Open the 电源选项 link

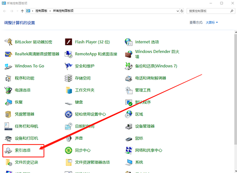pyautogui.click(x=23, y=90)
